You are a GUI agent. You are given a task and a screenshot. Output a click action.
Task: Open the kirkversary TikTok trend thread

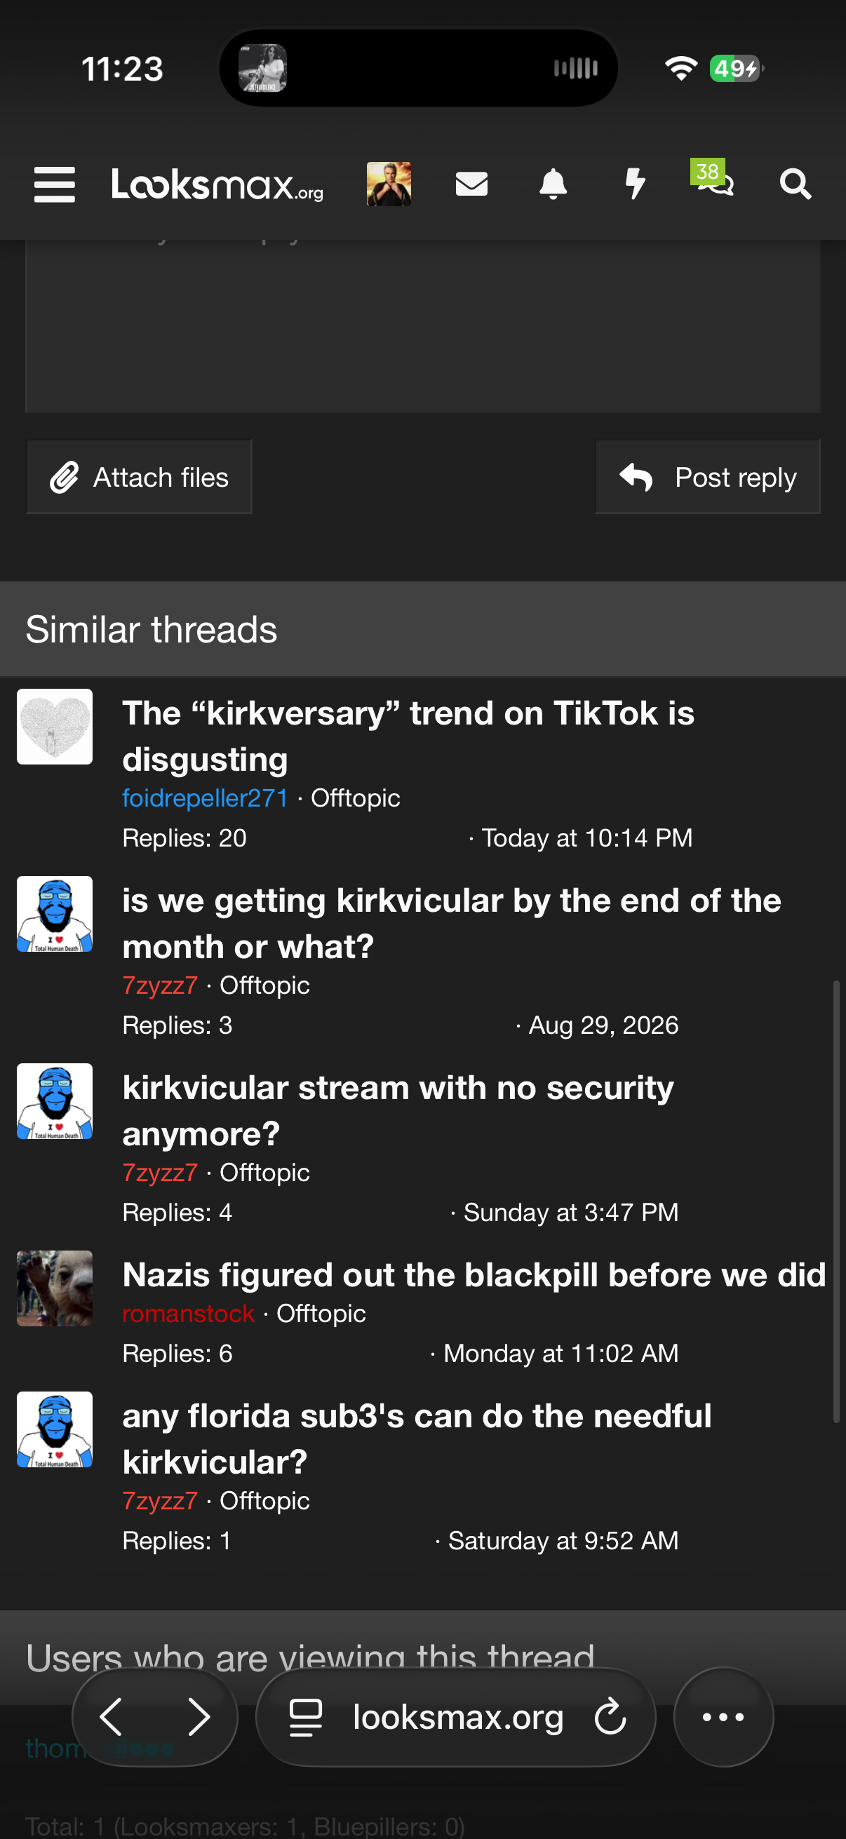[408, 736]
